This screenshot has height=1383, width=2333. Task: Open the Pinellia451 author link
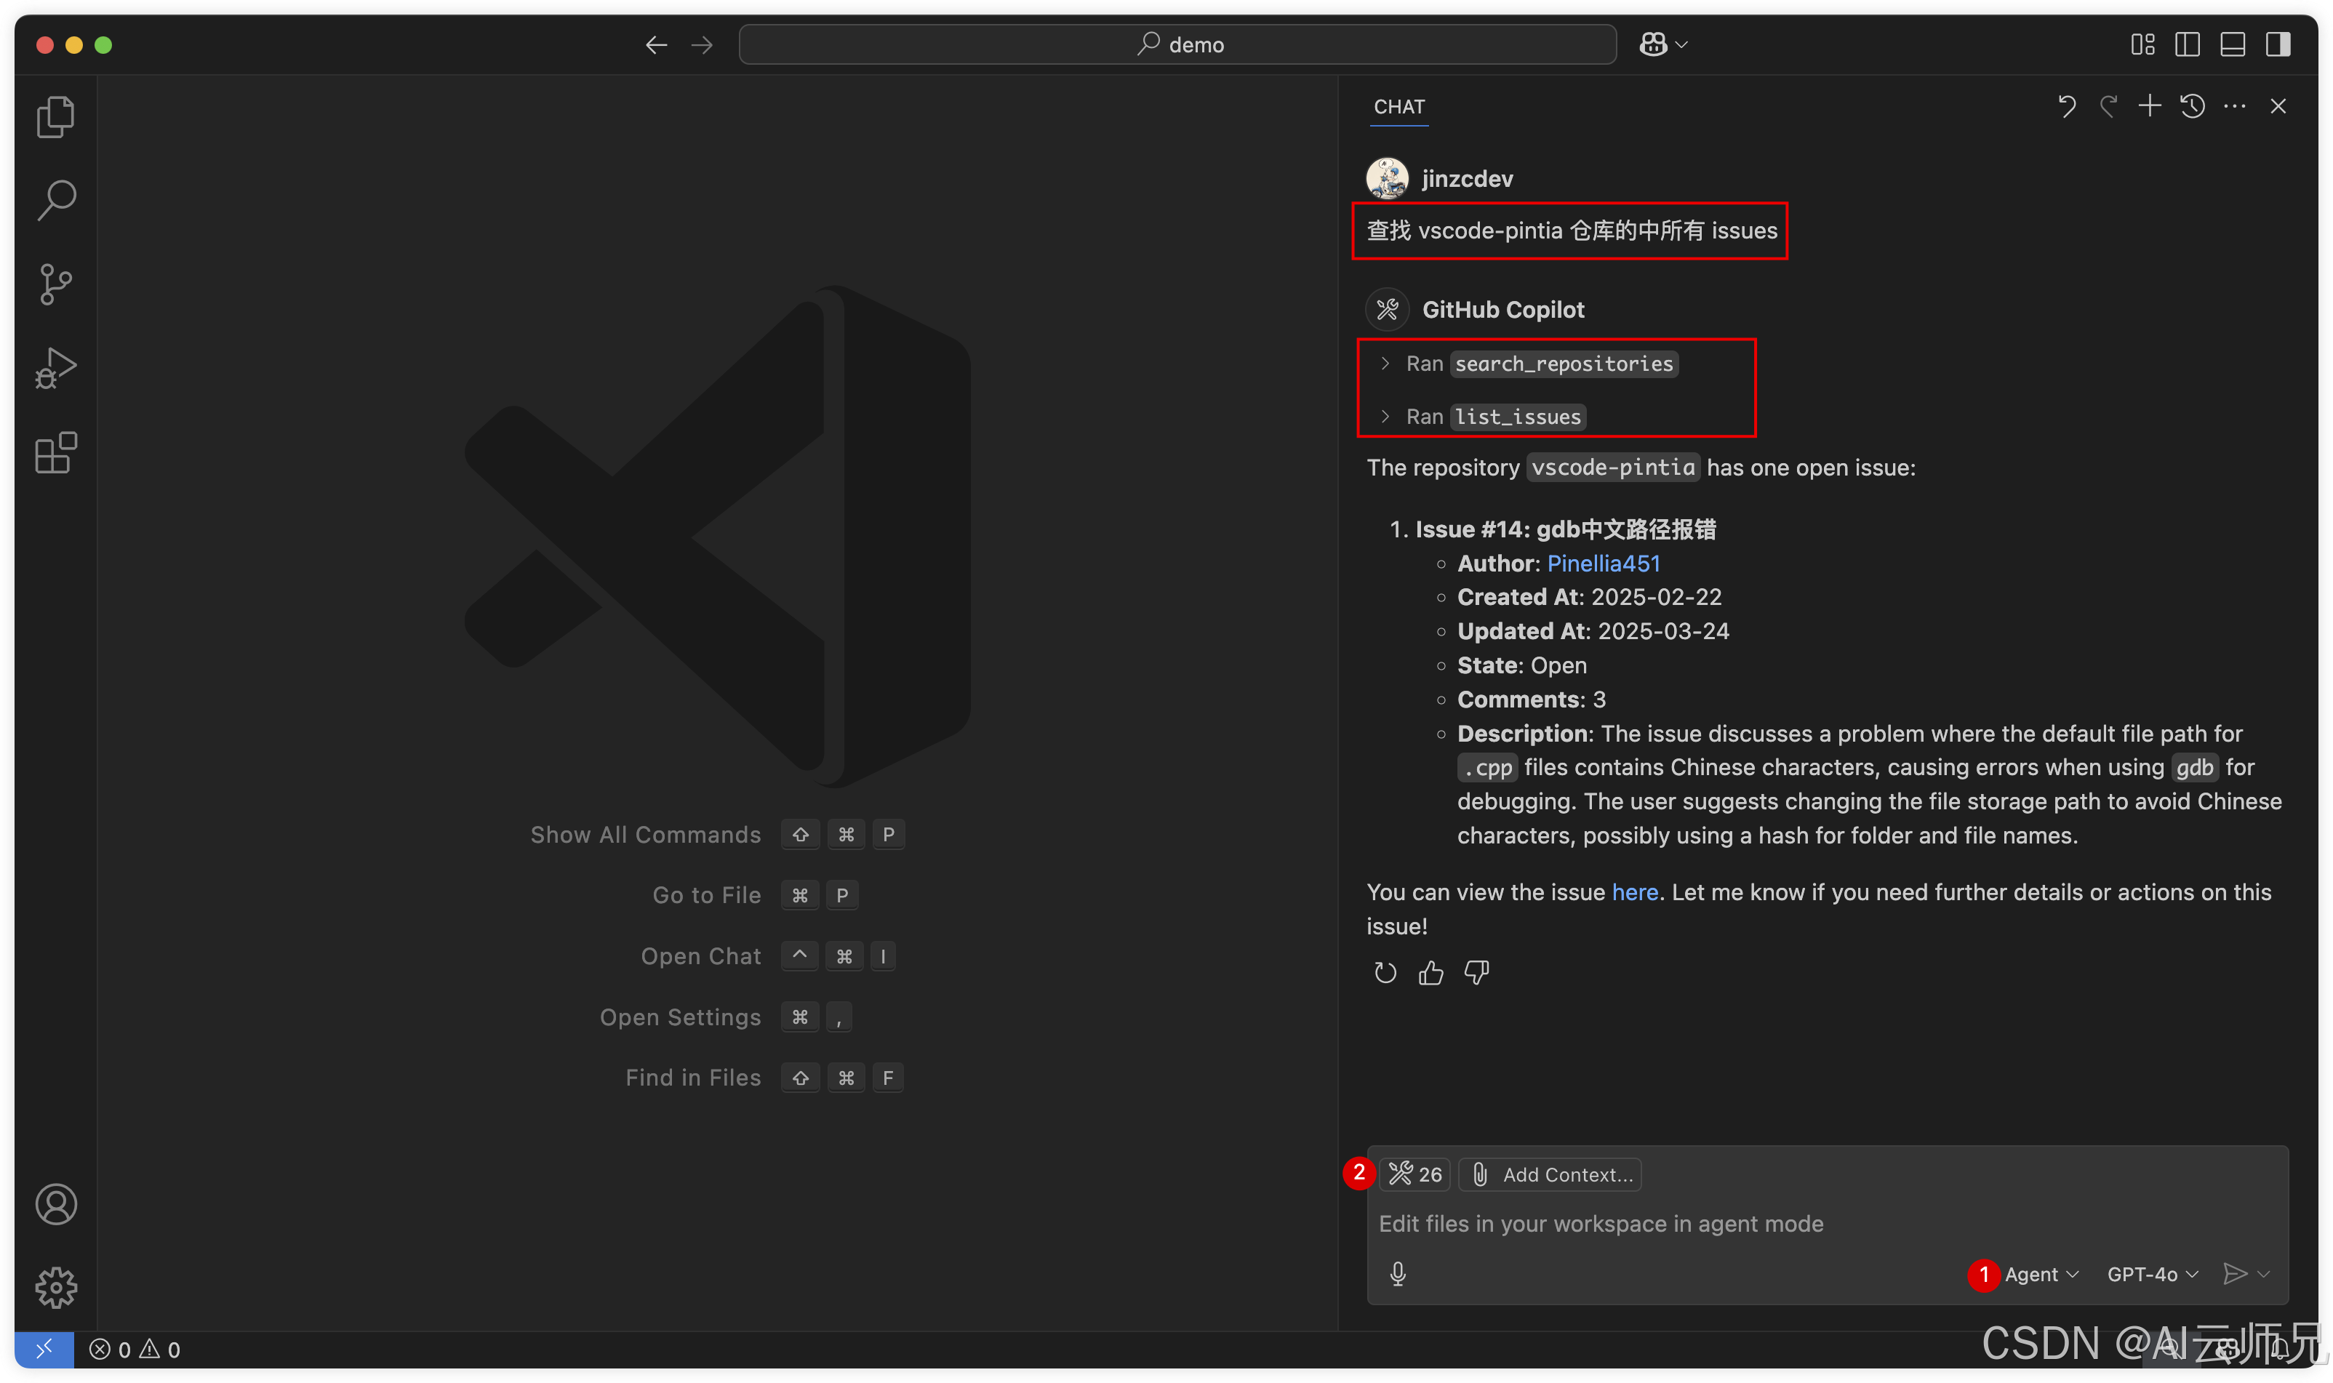[1603, 563]
